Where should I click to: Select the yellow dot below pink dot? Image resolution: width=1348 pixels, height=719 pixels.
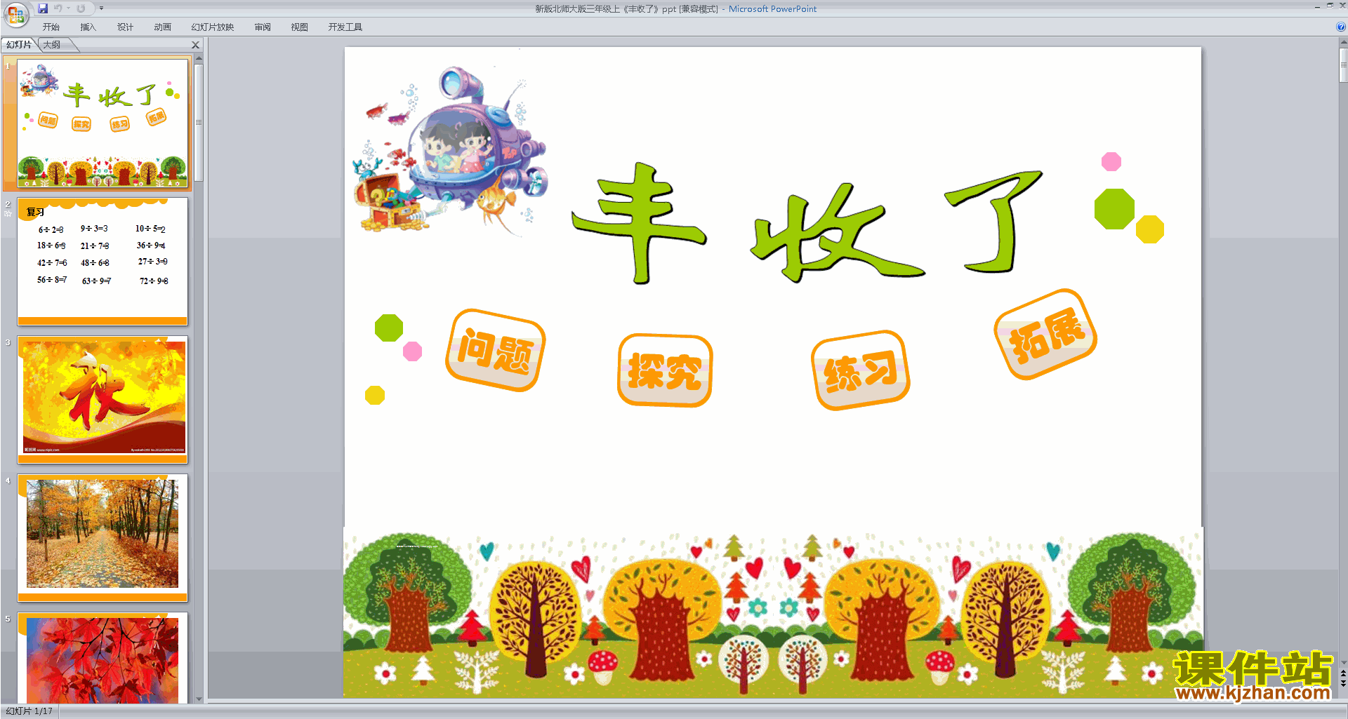pyautogui.click(x=375, y=396)
